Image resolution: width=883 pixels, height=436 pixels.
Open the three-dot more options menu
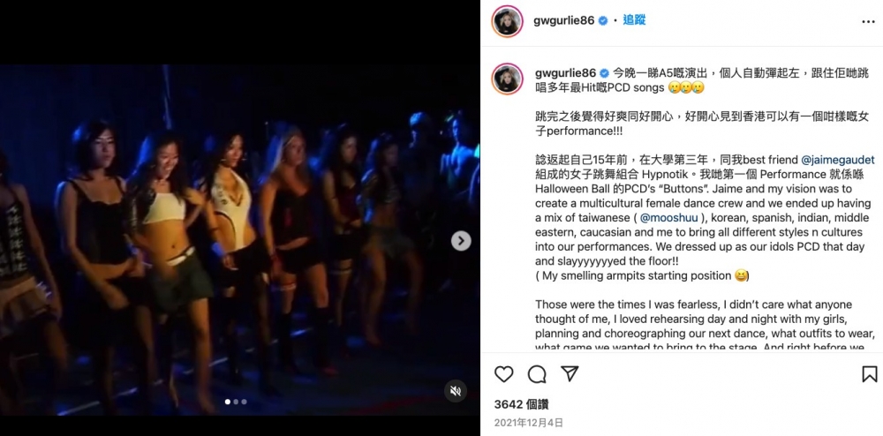point(868,21)
